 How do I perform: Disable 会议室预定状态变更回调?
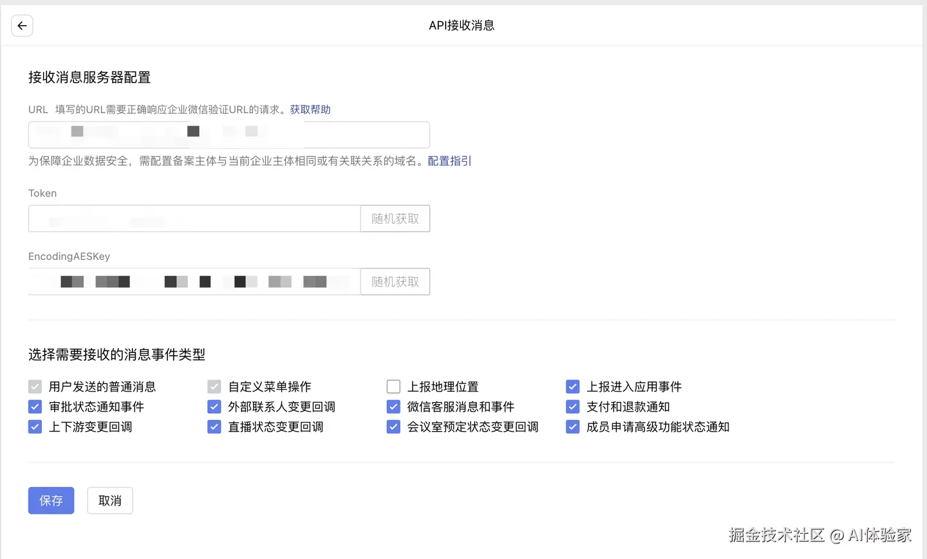click(x=393, y=426)
